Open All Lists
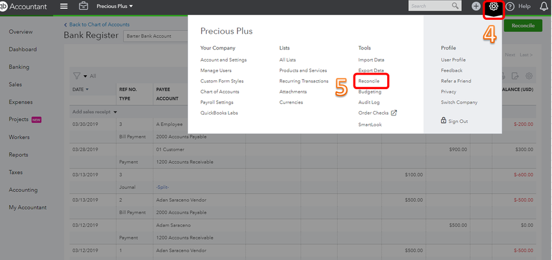 [x=288, y=60]
